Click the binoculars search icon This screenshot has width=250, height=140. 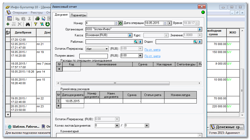click(28, 24)
